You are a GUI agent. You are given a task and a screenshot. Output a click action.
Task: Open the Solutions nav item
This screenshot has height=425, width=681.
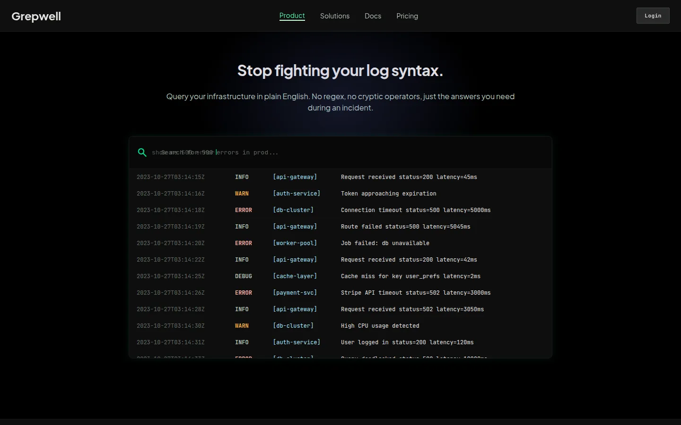click(335, 16)
